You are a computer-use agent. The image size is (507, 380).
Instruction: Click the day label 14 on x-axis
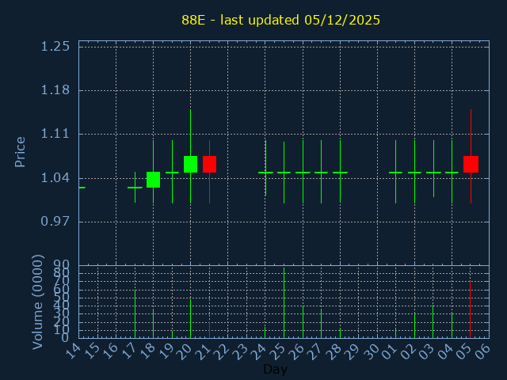point(73,351)
